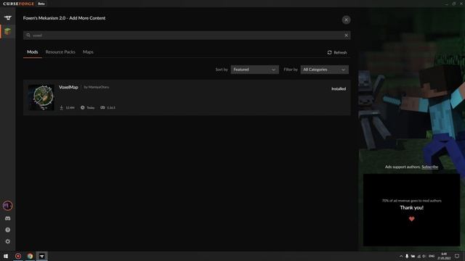Open the red recorder app in the taskbar
Screen dimensions: 465x261
tap(18, 256)
